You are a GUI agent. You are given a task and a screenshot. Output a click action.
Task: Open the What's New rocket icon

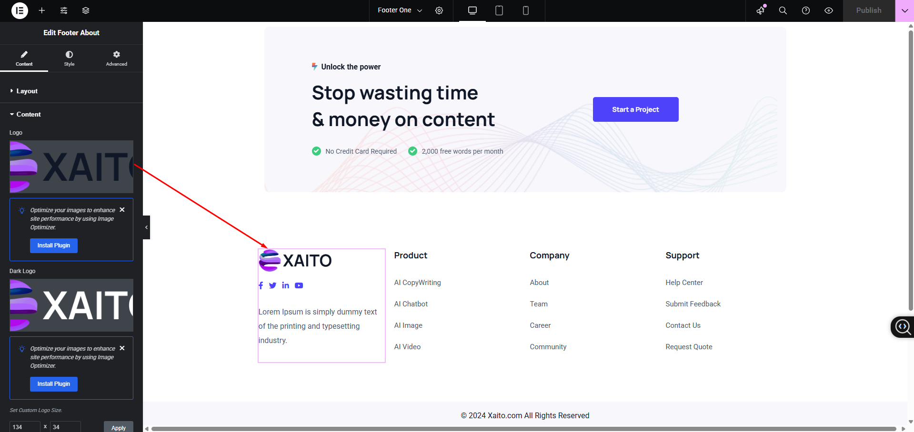[760, 10]
